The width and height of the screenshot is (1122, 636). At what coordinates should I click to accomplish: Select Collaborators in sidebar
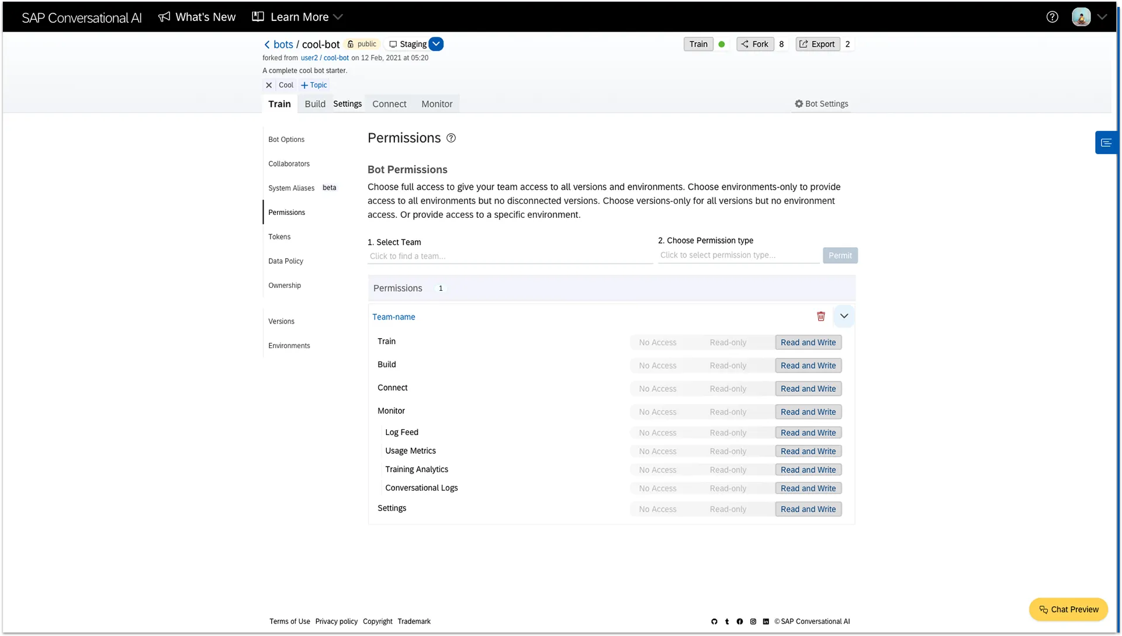(x=289, y=164)
